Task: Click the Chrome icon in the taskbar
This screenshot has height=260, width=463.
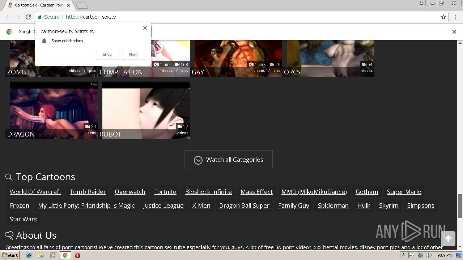Action: (x=65, y=255)
